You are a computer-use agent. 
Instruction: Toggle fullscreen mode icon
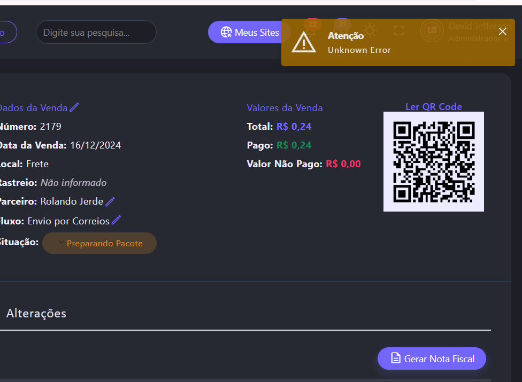pyautogui.click(x=399, y=31)
